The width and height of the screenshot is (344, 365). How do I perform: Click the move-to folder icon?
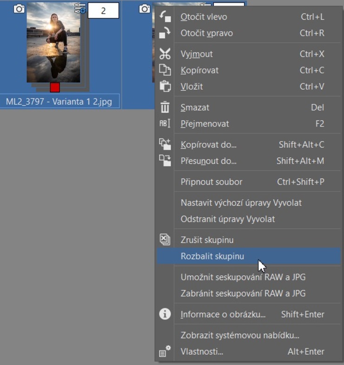[x=165, y=160]
